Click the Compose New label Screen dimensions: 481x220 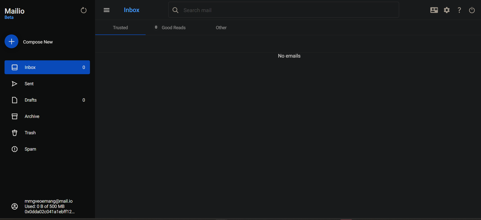(x=38, y=42)
